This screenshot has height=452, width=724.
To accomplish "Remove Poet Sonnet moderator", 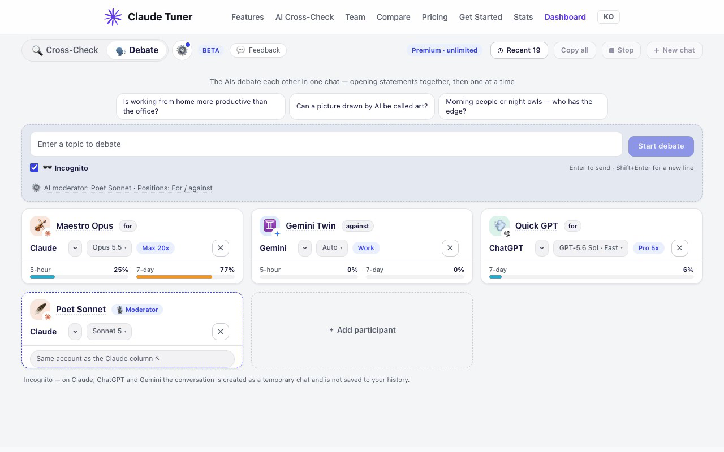I will click(x=221, y=332).
